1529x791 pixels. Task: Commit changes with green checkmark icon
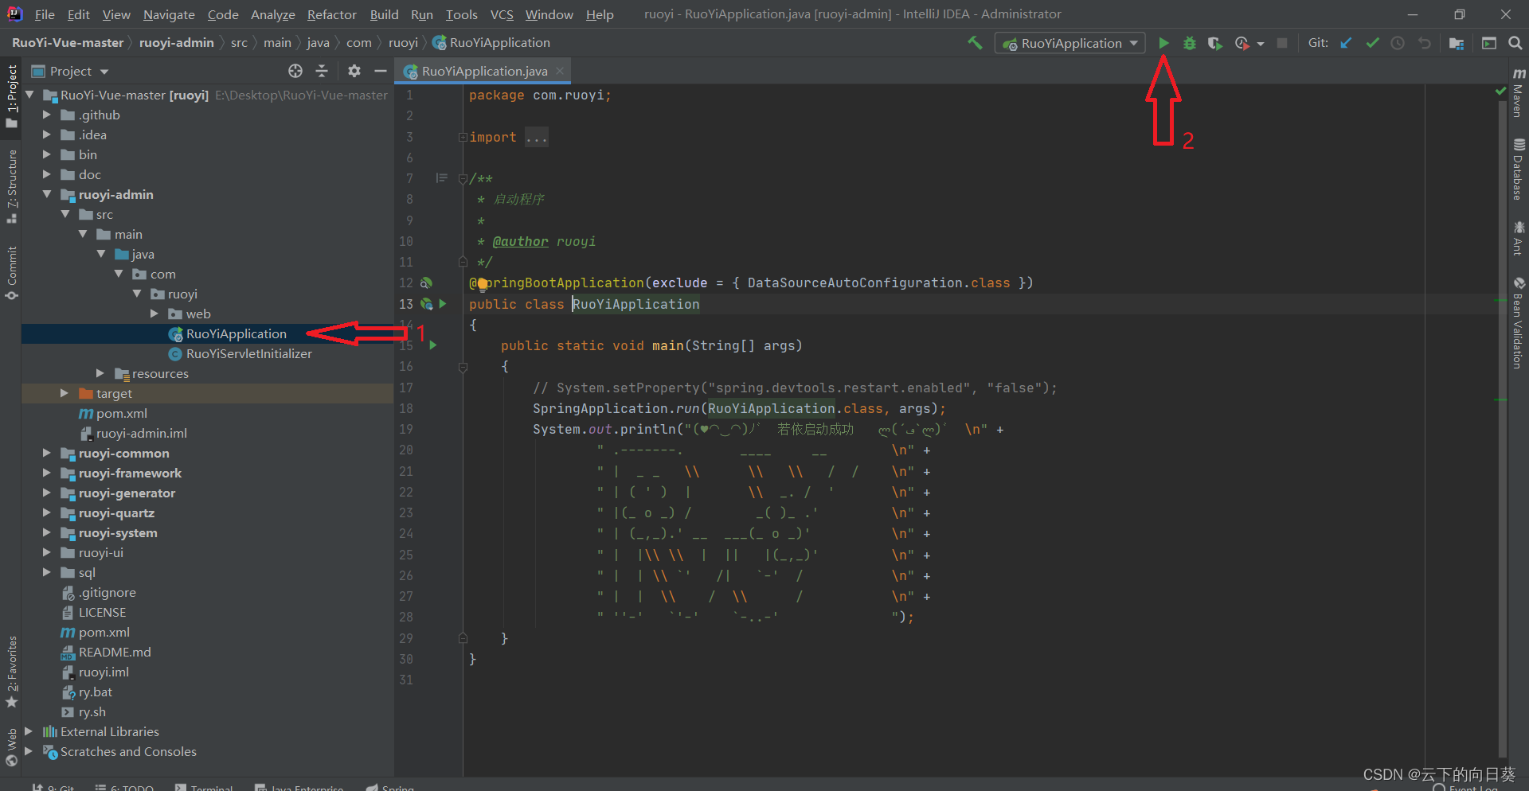click(1372, 43)
